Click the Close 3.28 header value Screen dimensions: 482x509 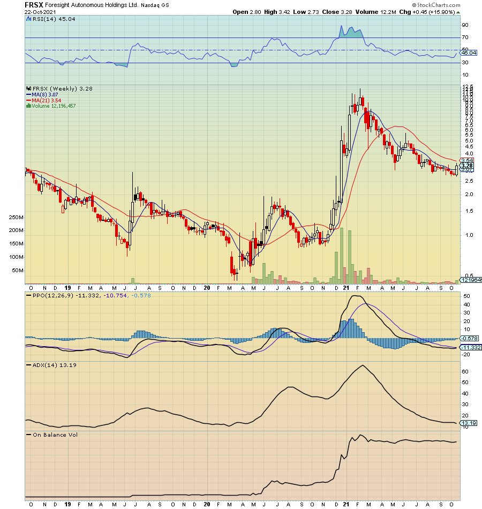click(x=337, y=12)
